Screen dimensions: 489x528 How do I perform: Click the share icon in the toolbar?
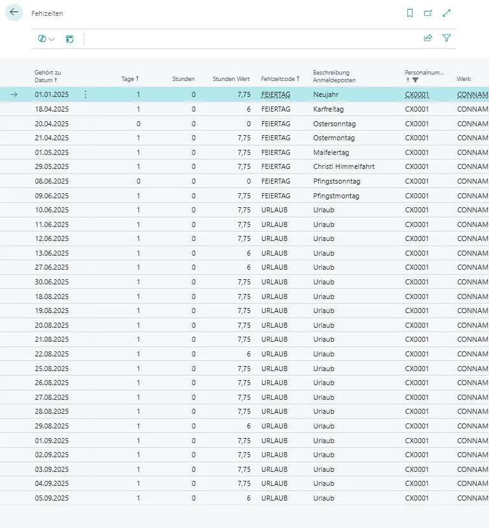(428, 38)
